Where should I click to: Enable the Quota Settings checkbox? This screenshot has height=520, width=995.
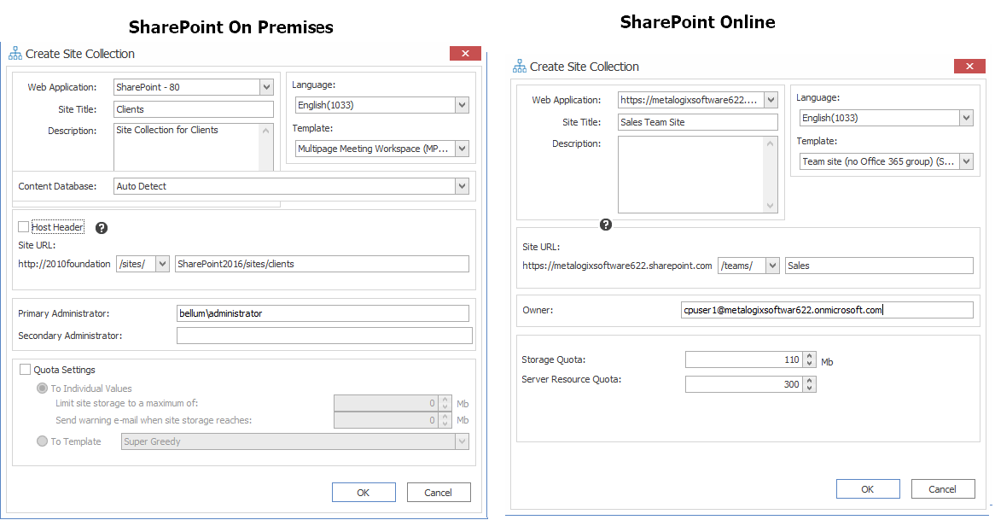tap(25, 369)
